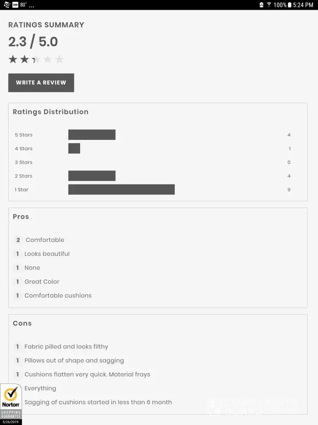
Task: Tap the first star in rating summary
Action: 13,59
